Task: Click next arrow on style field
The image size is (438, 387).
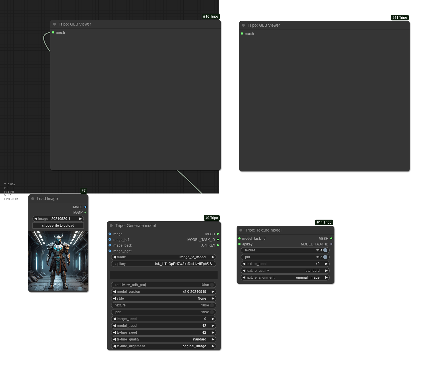Action: (x=213, y=298)
